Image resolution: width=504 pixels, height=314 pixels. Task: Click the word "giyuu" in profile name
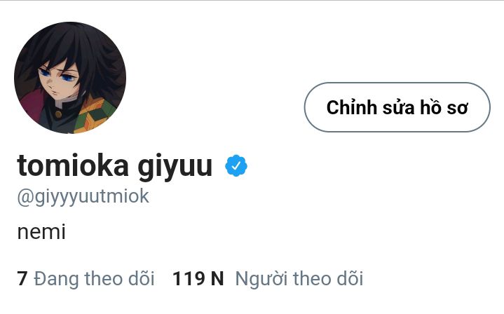click(x=175, y=167)
